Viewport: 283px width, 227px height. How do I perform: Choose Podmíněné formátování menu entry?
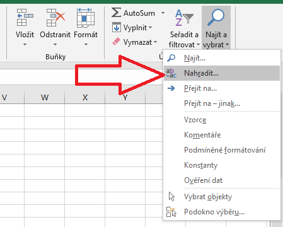[222, 150]
